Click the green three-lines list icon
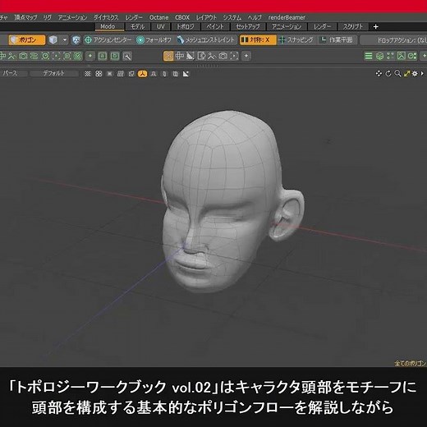The width and height of the screenshot is (427, 427). (369, 56)
